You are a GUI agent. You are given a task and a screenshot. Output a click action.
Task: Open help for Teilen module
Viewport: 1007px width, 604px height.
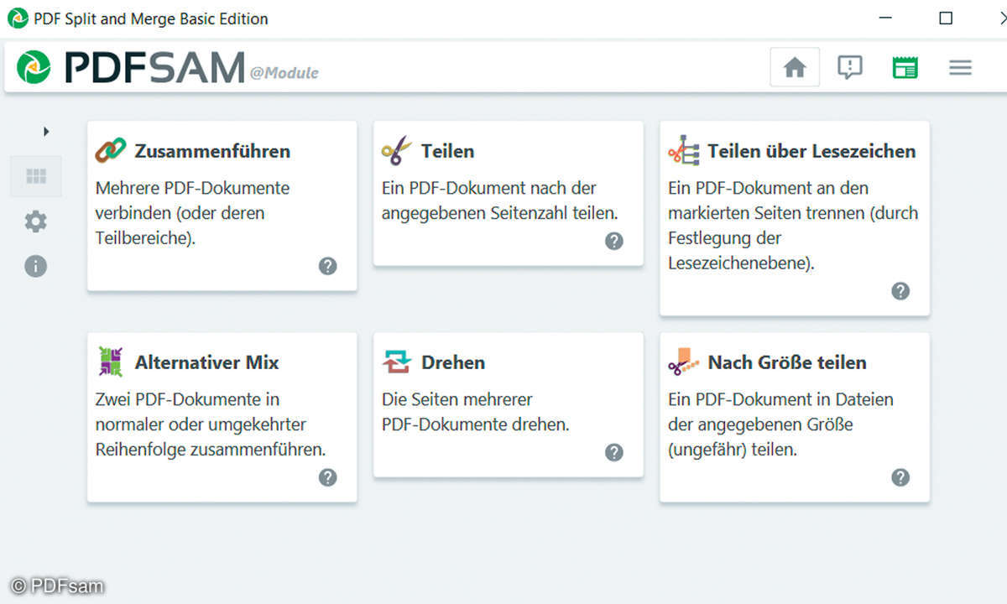click(614, 241)
